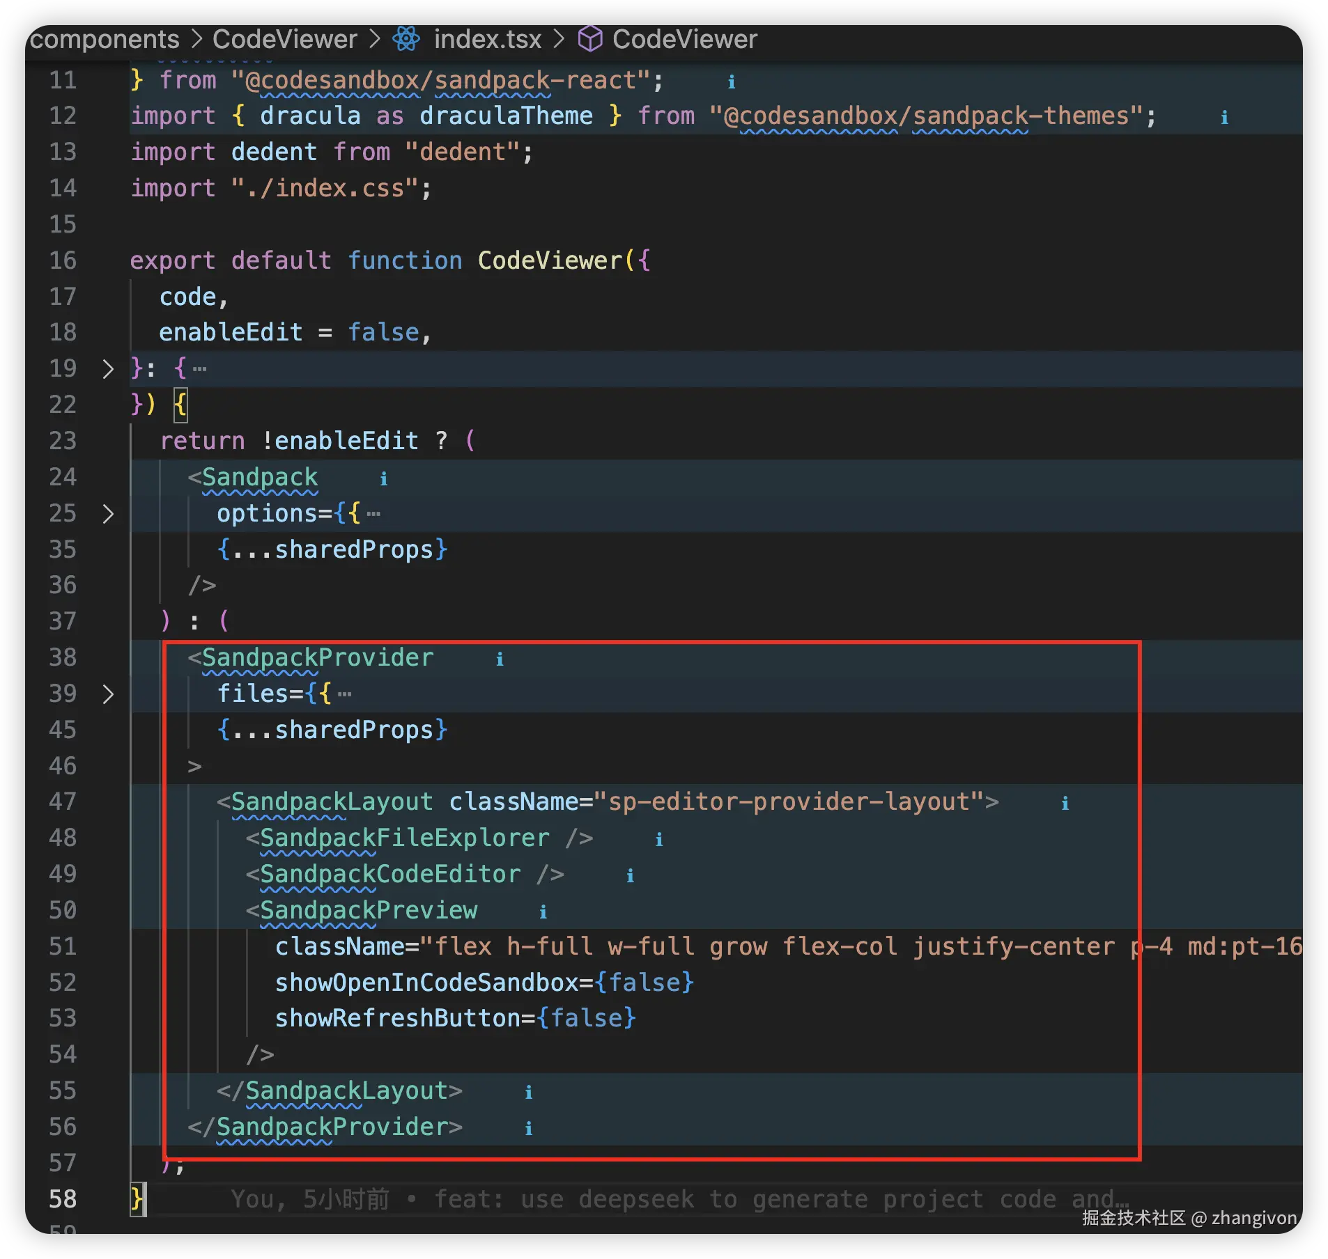Image resolution: width=1328 pixels, height=1259 pixels.
Task: Click the false value on line 18
Action: (x=383, y=332)
